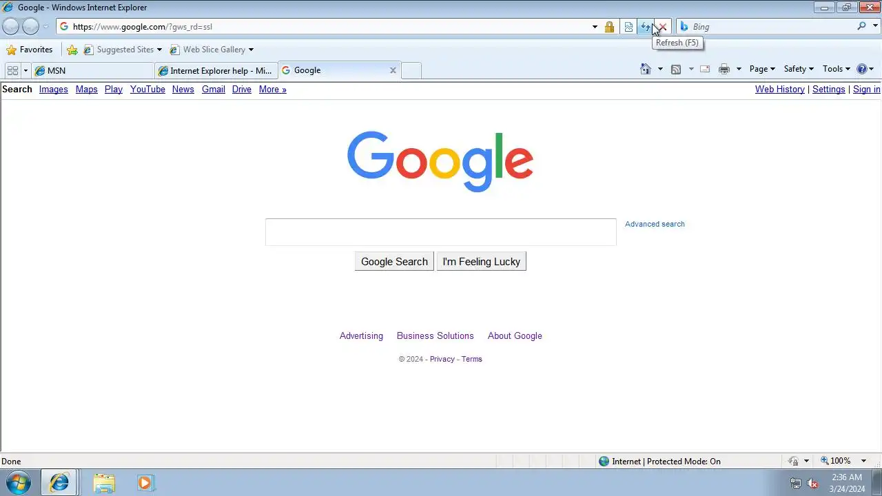Image resolution: width=882 pixels, height=496 pixels.
Task: Open the Help question mark icon
Action: pos(861,69)
